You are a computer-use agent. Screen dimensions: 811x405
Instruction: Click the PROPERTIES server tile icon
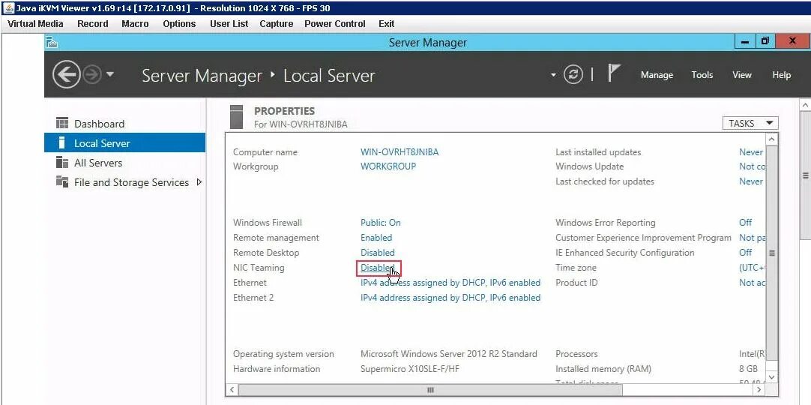coord(236,117)
